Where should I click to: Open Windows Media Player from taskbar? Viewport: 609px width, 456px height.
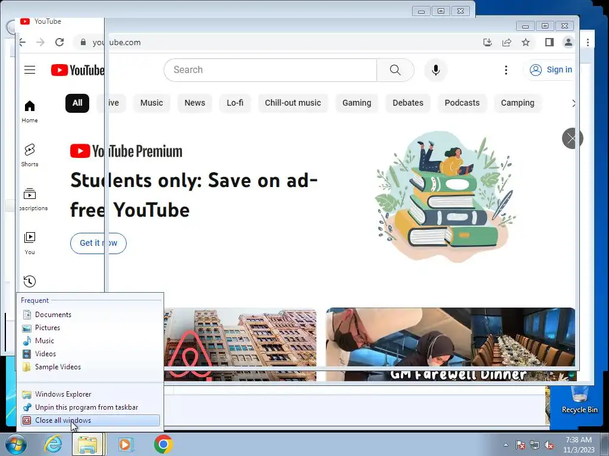point(125,444)
